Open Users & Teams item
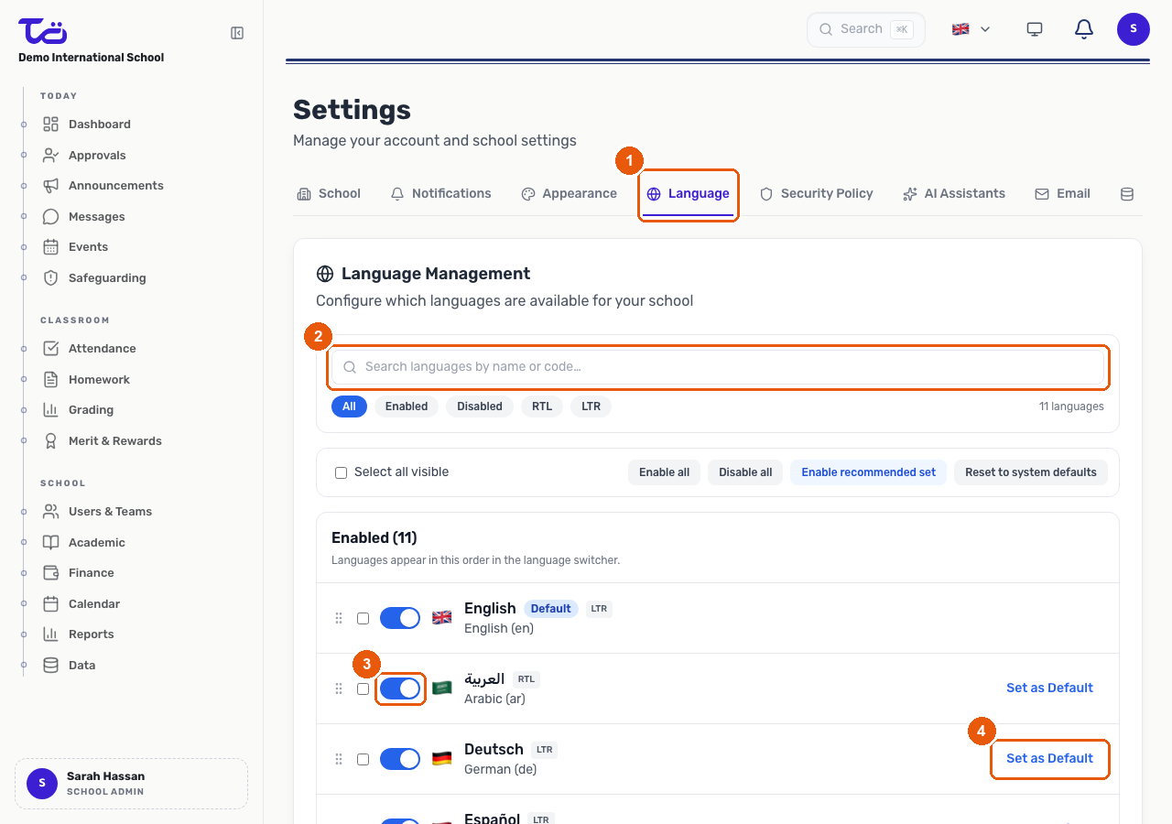Viewport: 1172px width, 824px height. [x=98, y=512]
